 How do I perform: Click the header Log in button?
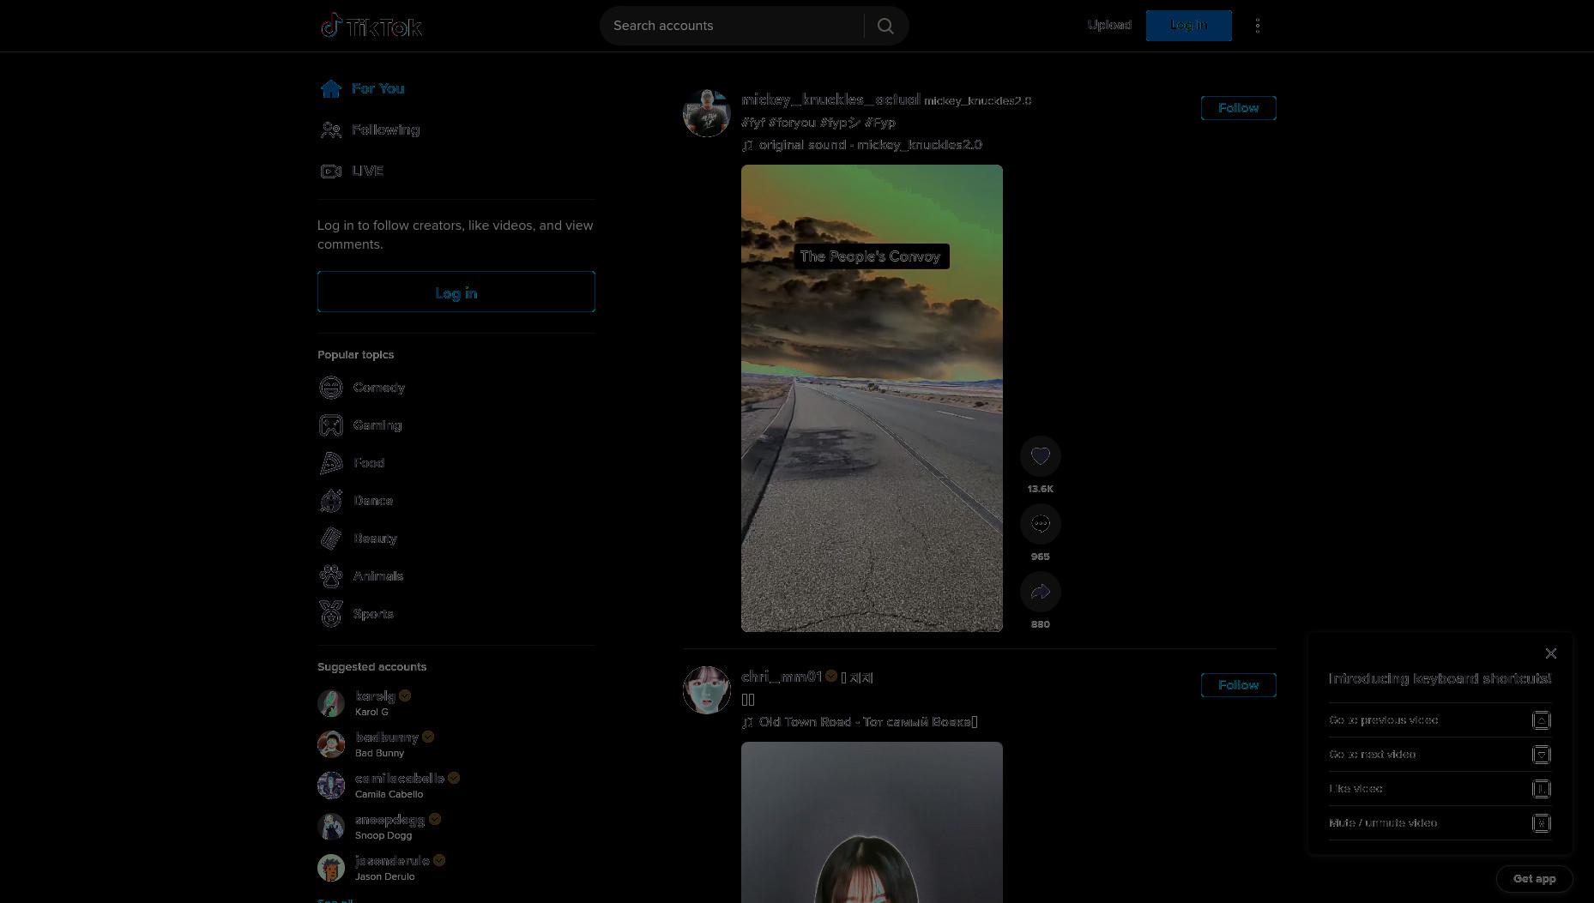coord(1189,26)
